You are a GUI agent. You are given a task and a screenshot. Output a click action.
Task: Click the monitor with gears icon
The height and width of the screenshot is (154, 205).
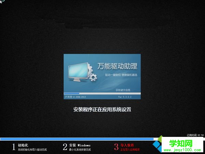(83, 72)
